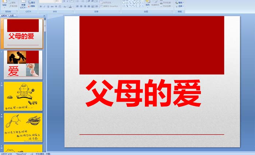
Task: Click Shape Outline option
Action: coord(165,3)
